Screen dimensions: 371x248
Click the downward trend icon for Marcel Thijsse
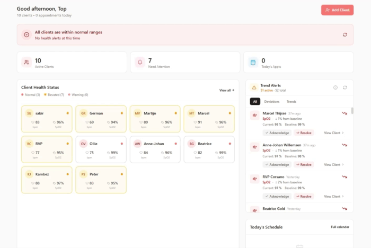[x=344, y=113]
